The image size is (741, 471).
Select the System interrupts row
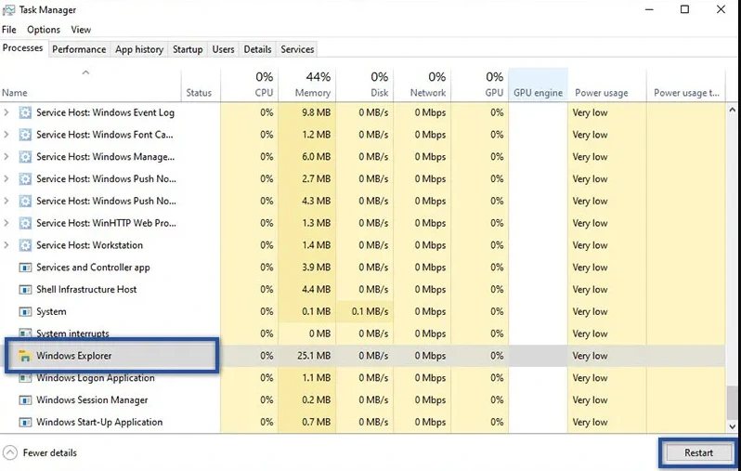(362, 334)
